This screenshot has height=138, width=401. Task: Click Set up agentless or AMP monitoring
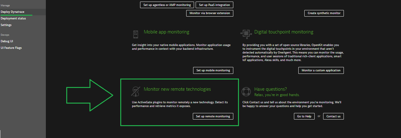[167, 5]
